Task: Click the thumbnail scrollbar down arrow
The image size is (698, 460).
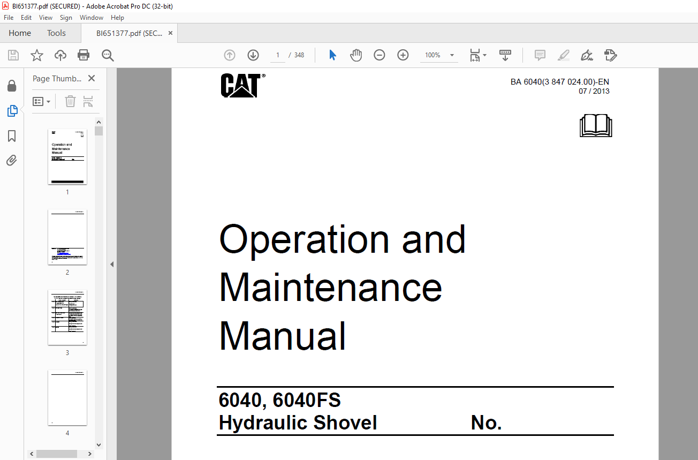Action: (98, 444)
